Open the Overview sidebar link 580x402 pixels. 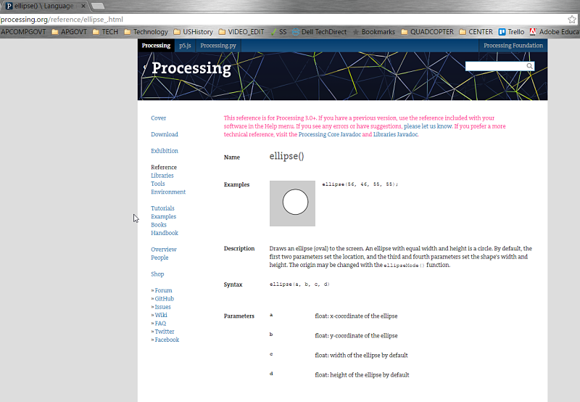click(164, 250)
